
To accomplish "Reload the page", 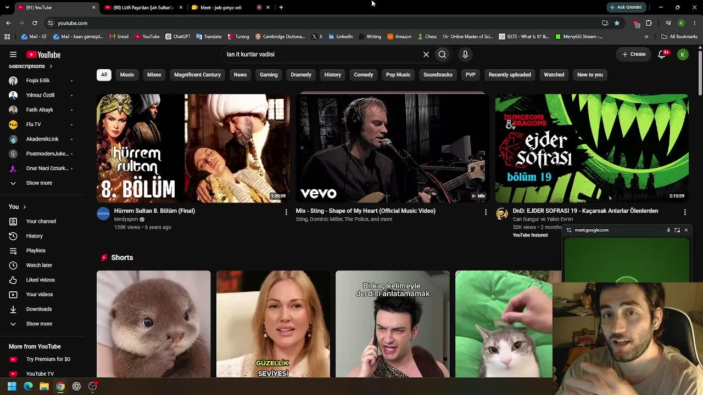I will [35, 23].
